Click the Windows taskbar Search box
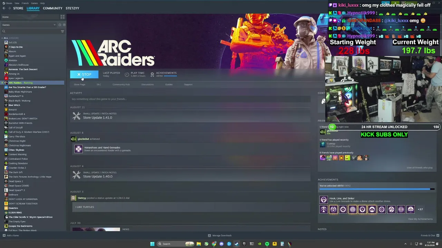442x248 pixels. pyautogui.click(x=175, y=244)
